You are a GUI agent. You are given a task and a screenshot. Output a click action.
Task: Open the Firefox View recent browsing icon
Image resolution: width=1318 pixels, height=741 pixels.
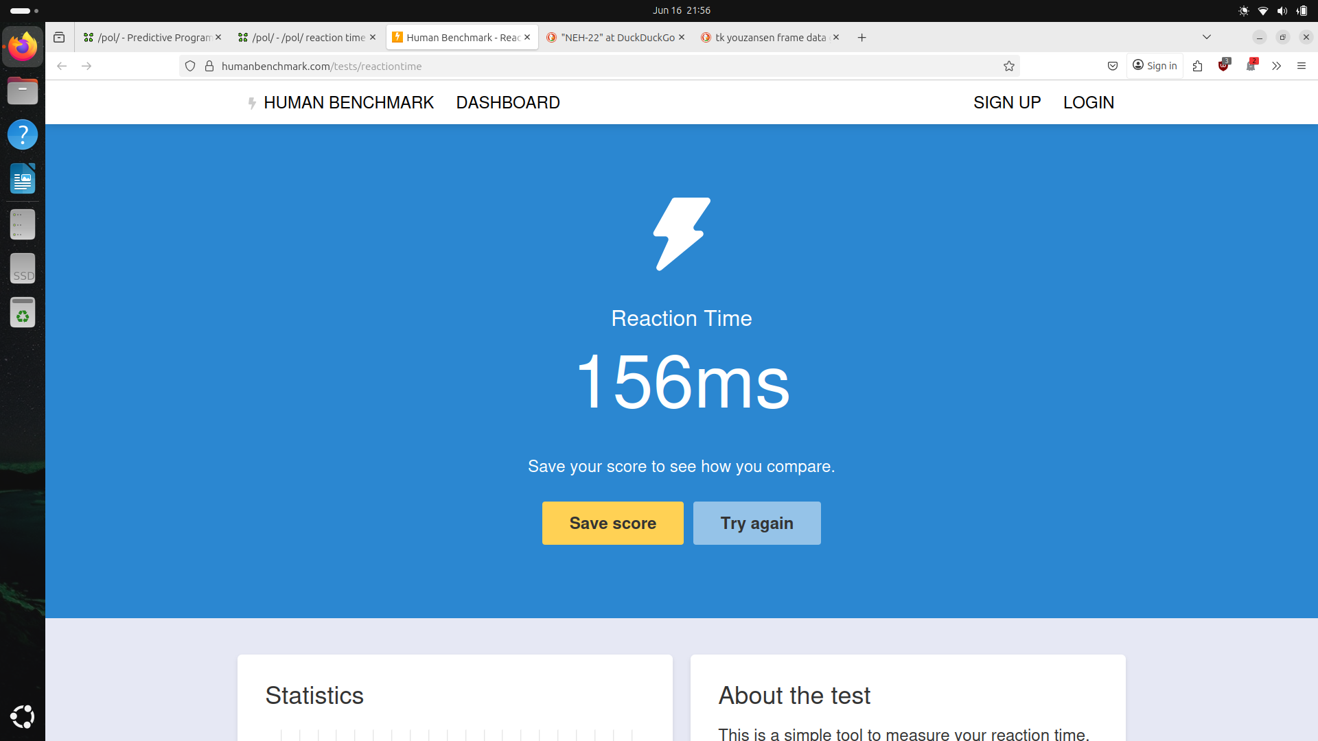point(59,38)
